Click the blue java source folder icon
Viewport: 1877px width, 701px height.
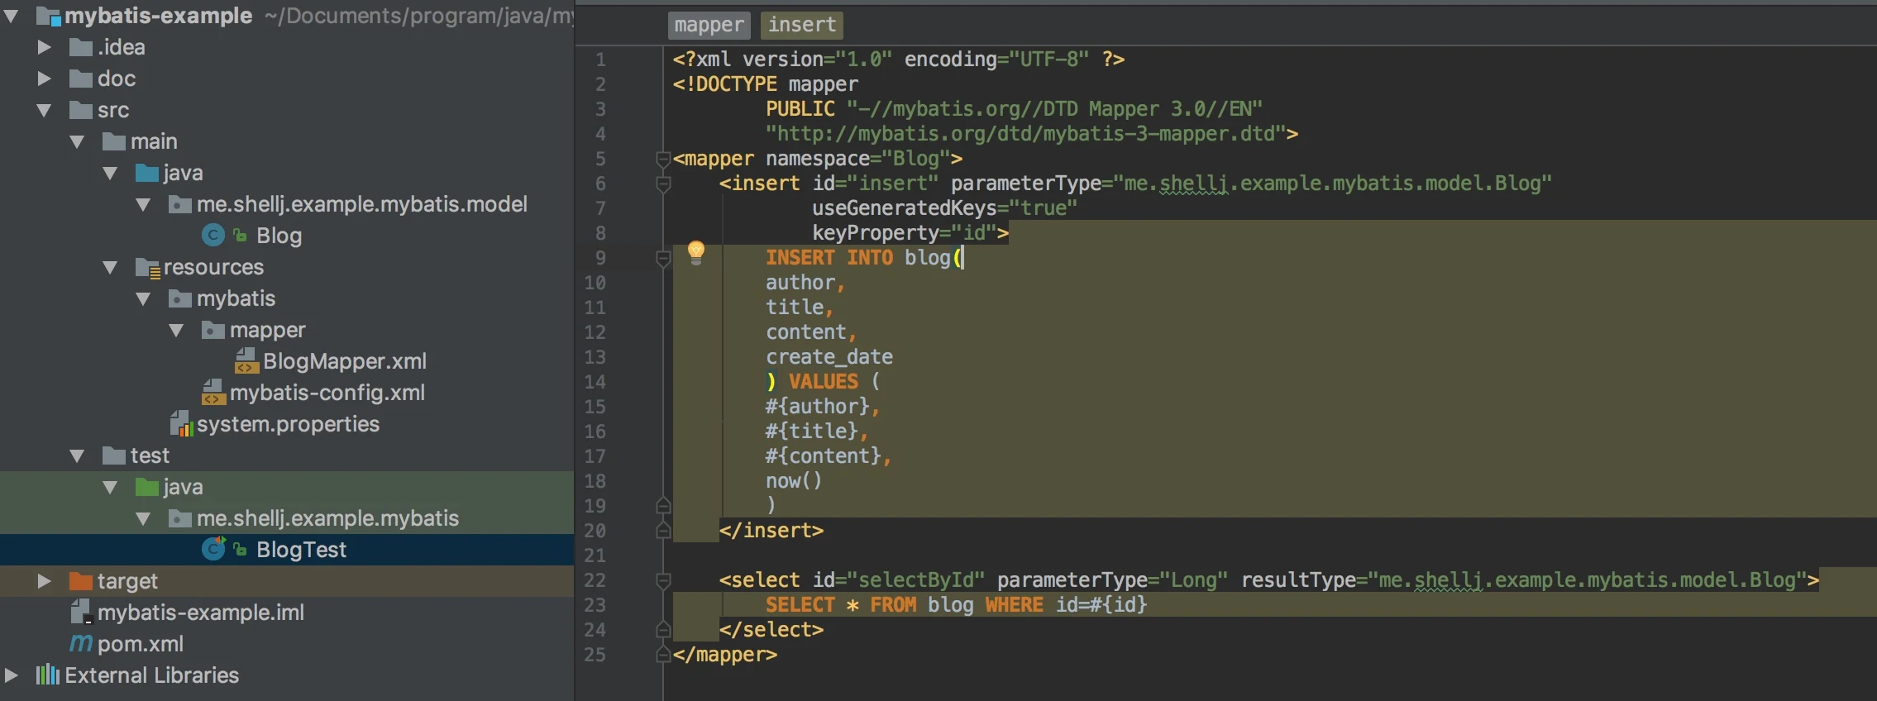147,173
